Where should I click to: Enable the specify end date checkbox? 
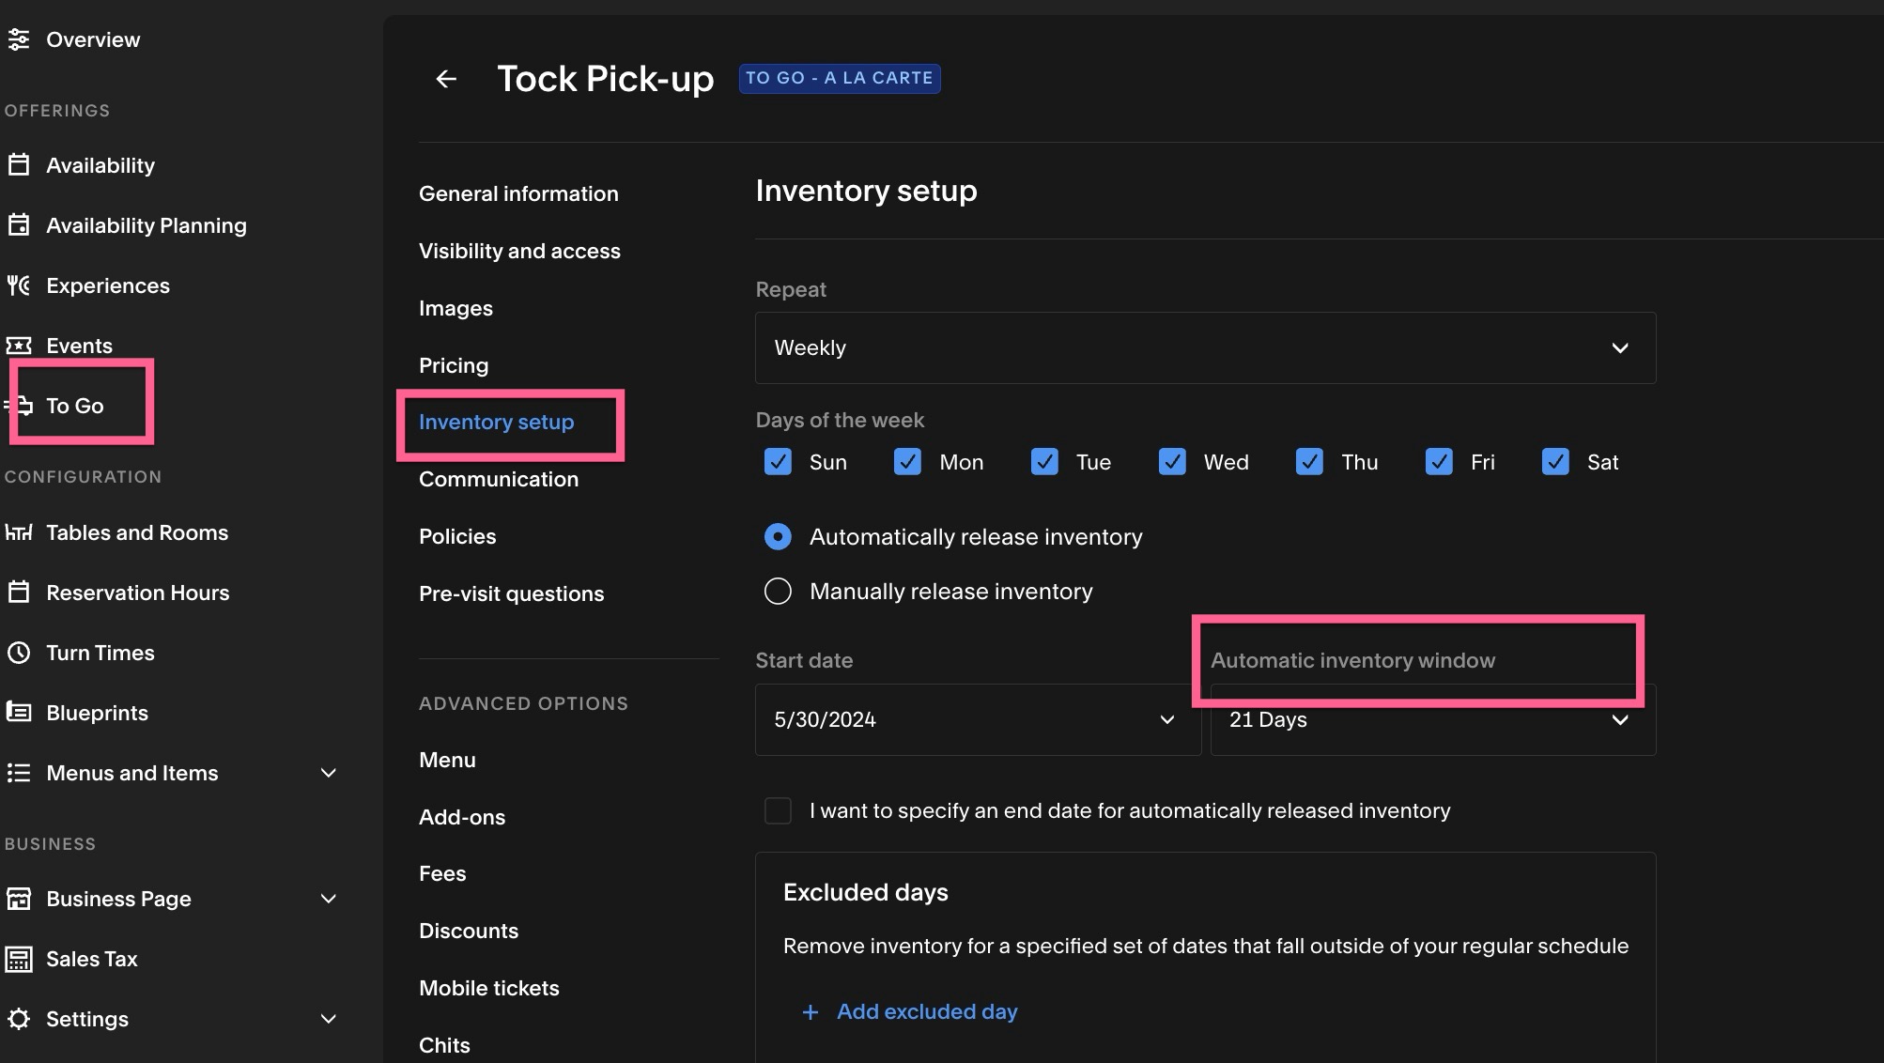778,810
